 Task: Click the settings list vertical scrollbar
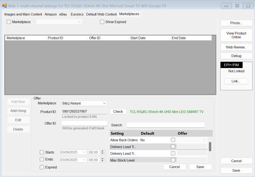(x=210, y=147)
